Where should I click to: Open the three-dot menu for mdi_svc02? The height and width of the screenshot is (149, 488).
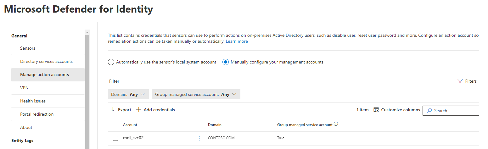(200, 138)
